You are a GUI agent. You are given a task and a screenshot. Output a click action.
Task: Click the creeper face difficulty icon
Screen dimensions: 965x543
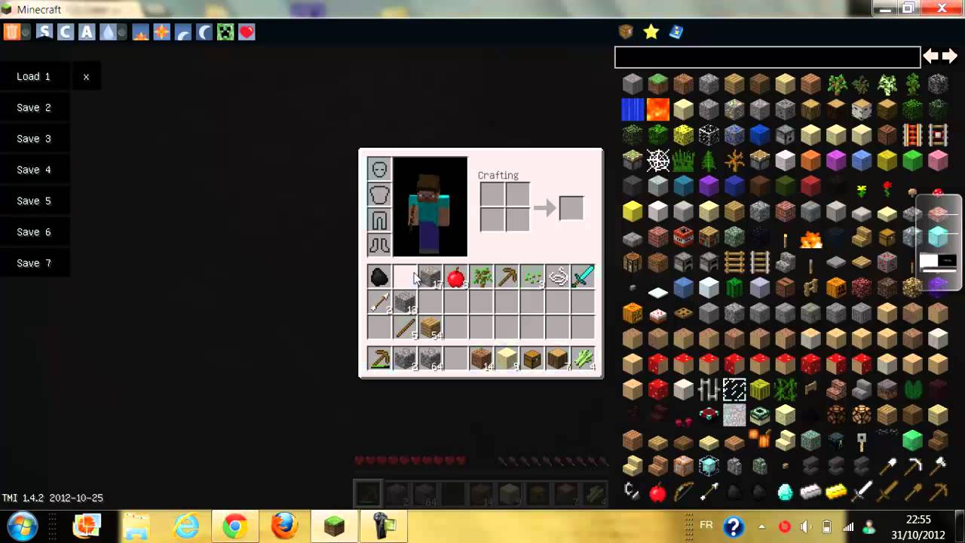pos(225,32)
